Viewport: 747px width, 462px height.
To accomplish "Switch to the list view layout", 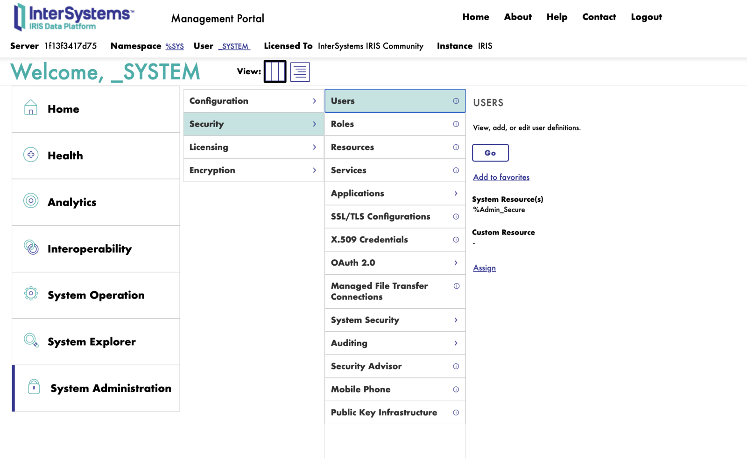I will [300, 72].
